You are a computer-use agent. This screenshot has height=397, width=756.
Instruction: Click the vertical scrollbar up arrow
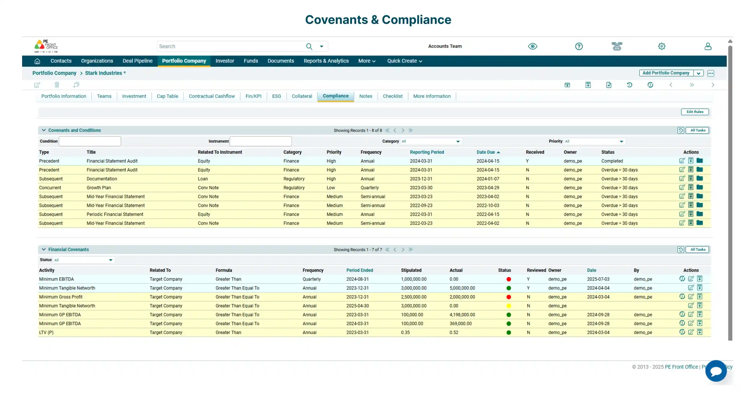[730, 41]
